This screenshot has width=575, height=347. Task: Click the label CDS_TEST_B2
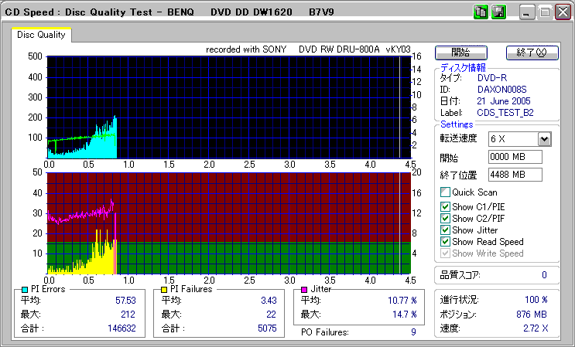[x=505, y=113]
